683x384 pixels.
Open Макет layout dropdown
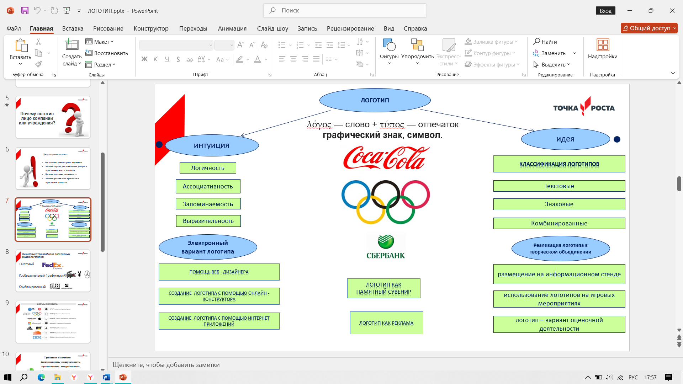tap(100, 42)
